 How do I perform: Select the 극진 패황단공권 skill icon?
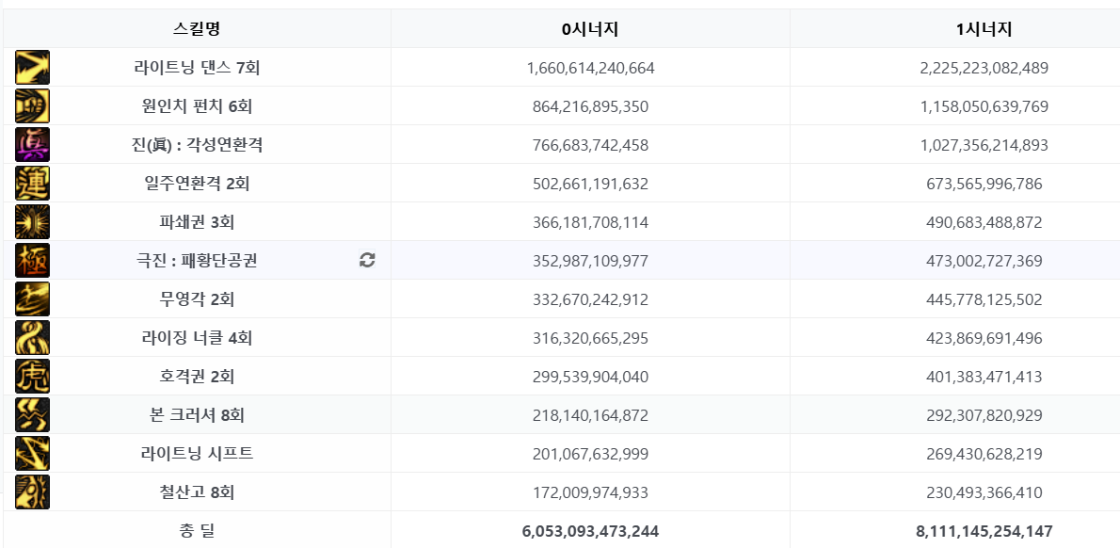[x=32, y=261]
